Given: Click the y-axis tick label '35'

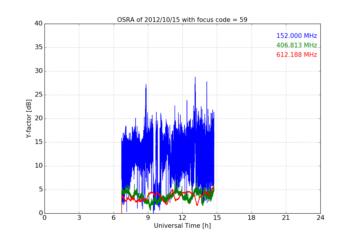Looking at the screenshot, I should [39, 47].
